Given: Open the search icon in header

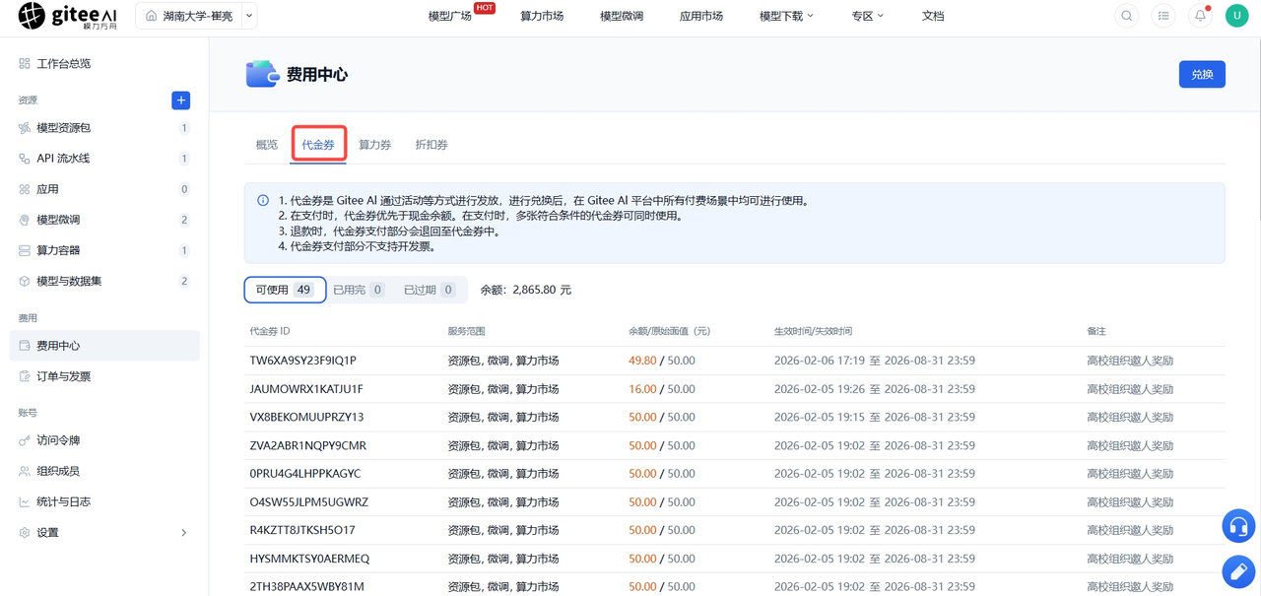Looking at the screenshot, I should click(1126, 16).
